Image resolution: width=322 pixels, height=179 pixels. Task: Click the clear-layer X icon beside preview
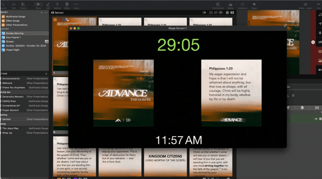(313, 42)
